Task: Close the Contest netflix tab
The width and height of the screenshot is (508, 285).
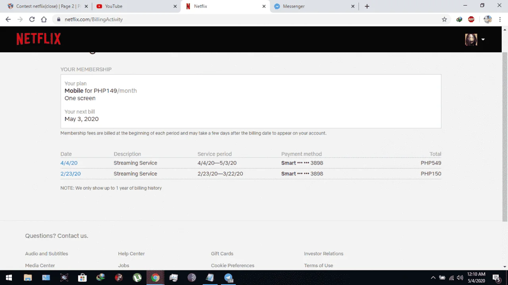Action: click(x=86, y=6)
